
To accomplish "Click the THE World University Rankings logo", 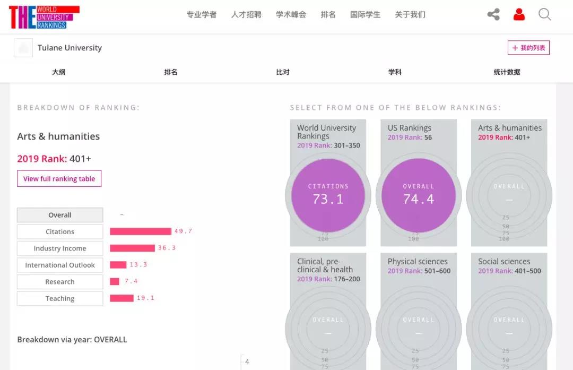I will pos(44,17).
